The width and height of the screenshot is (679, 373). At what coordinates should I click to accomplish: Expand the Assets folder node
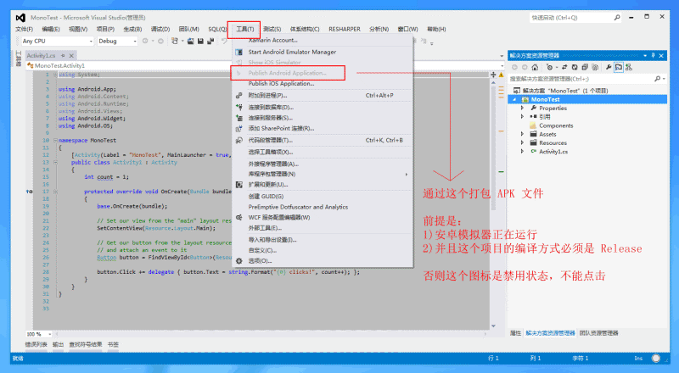pos(523,134)
